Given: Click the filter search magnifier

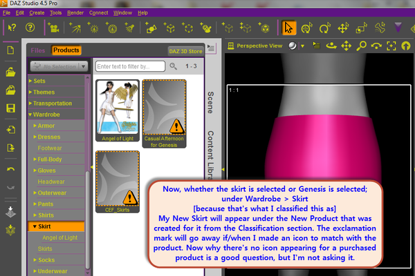Looking at the screenshot, I should pyautogui.click(x=173, y=66).
